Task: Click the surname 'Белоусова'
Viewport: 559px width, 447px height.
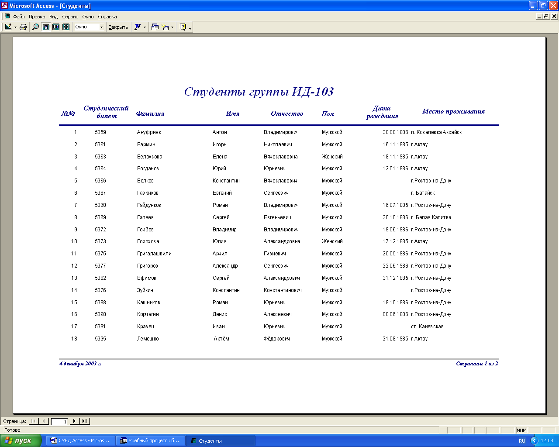Action: coord(150,157)
